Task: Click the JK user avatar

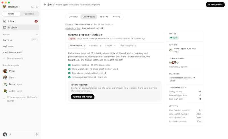Action: pos(5,134)
